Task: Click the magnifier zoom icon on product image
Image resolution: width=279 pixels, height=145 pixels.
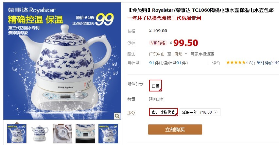Action: click(117, 116)
